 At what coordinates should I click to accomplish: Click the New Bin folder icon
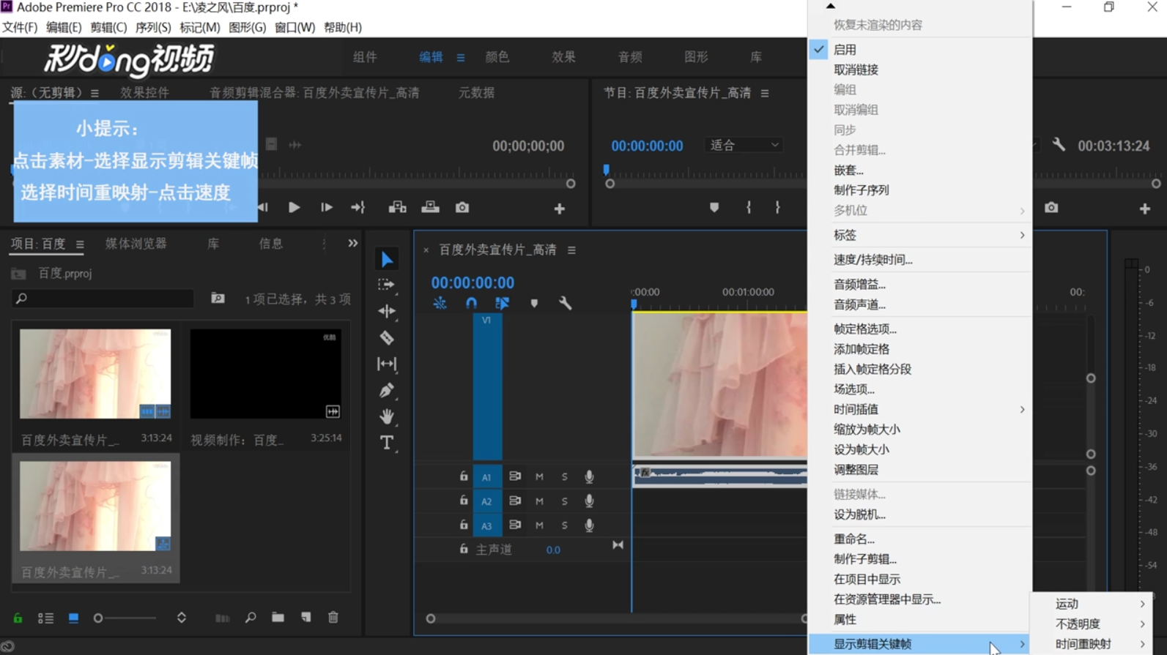[278, 618]
